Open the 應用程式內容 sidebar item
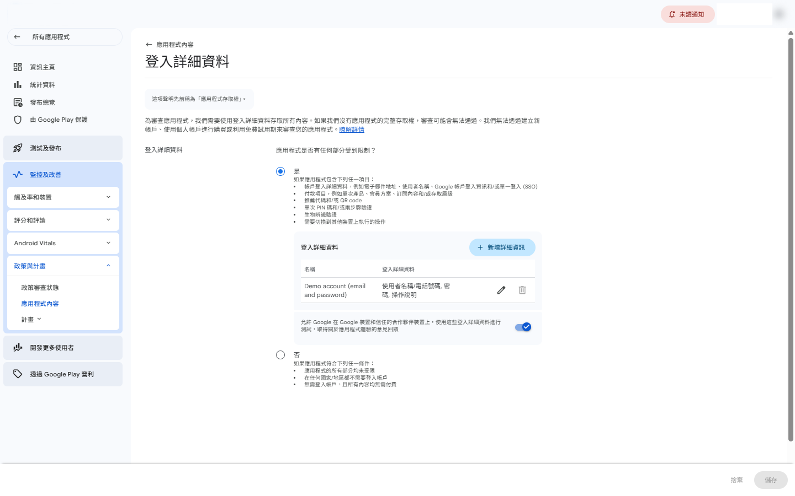 point(40,304)
